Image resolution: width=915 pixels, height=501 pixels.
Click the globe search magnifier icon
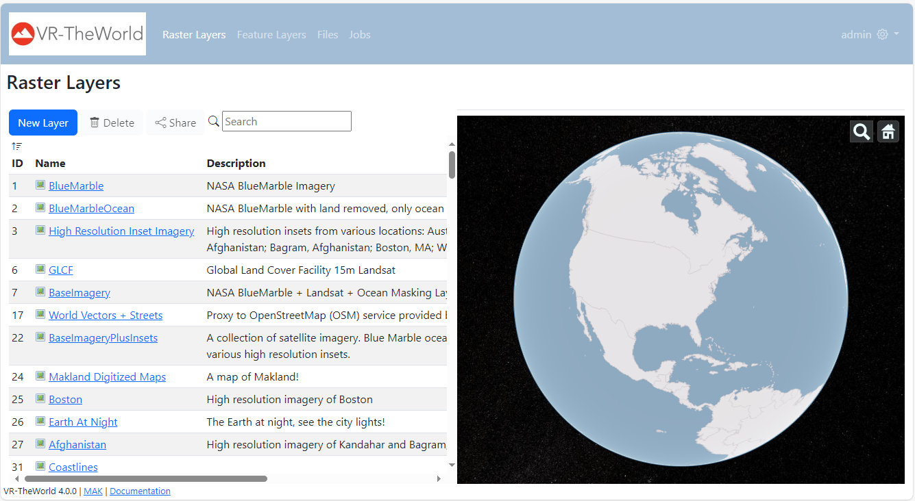point(862,131)
